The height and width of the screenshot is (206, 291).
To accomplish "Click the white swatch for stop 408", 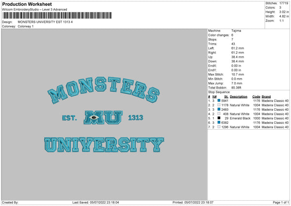I will [x=219, y=114].
